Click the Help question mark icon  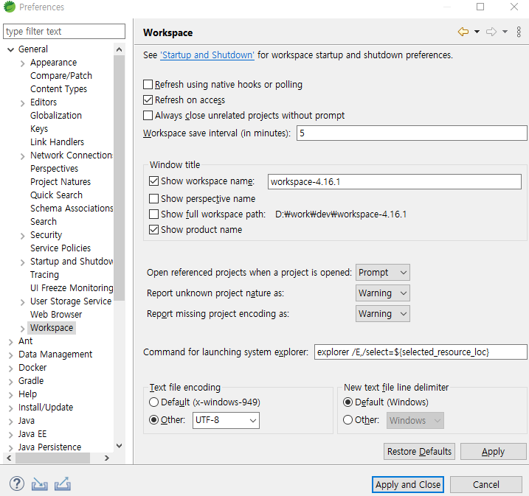(x=17, y=484)
